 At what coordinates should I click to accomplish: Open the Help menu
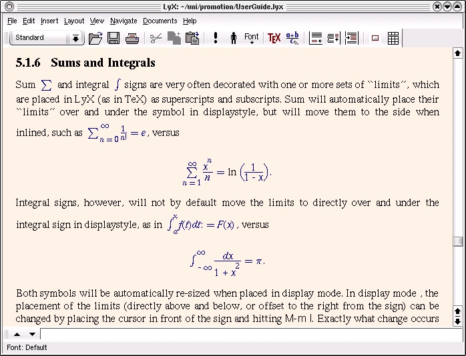click(x=190, y=21)
